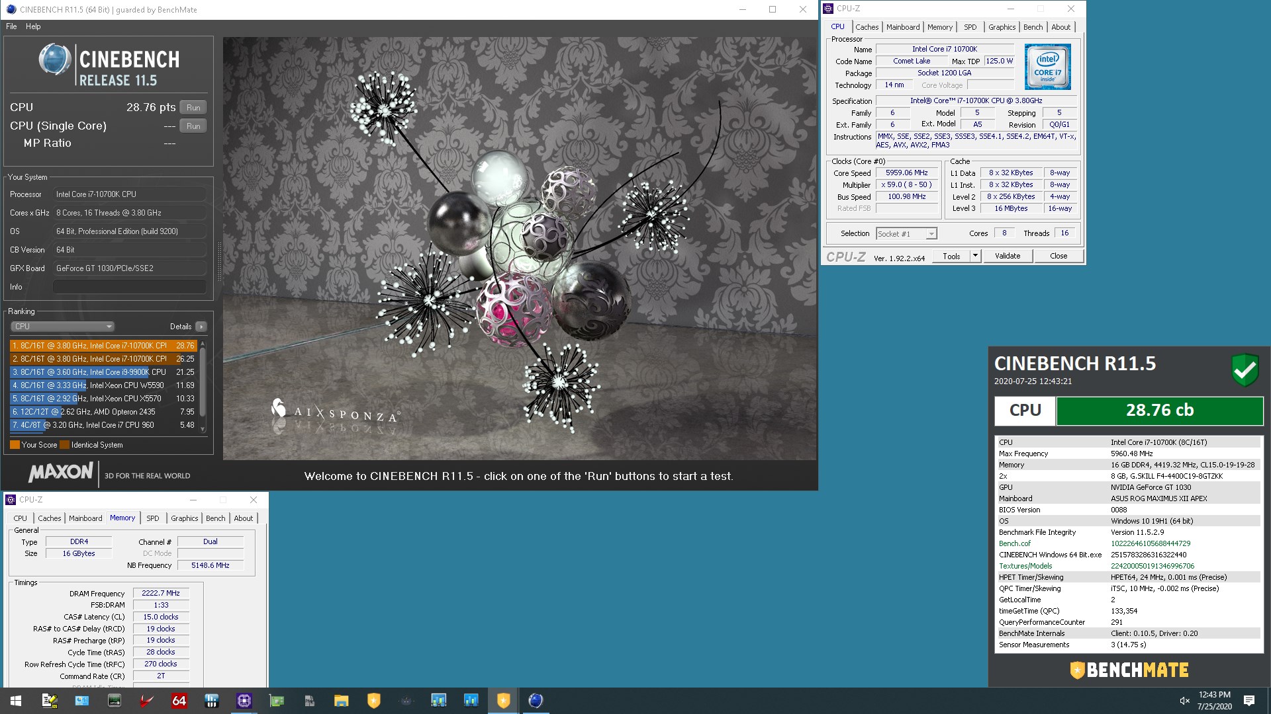
Task: Switch to Caches tab in top CPU-Z
Action: [x=867, y=27]
